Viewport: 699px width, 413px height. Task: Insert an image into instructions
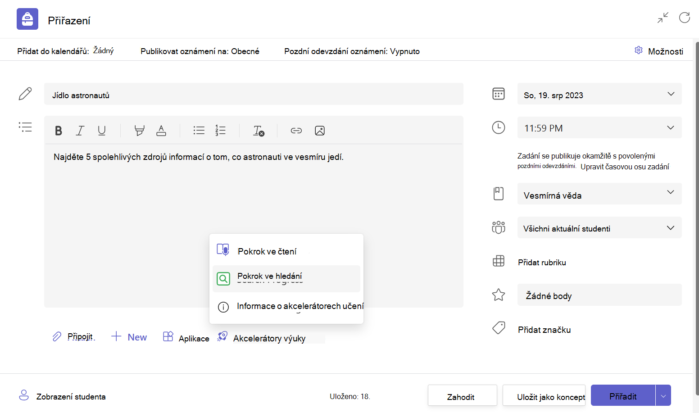[320, 131]
